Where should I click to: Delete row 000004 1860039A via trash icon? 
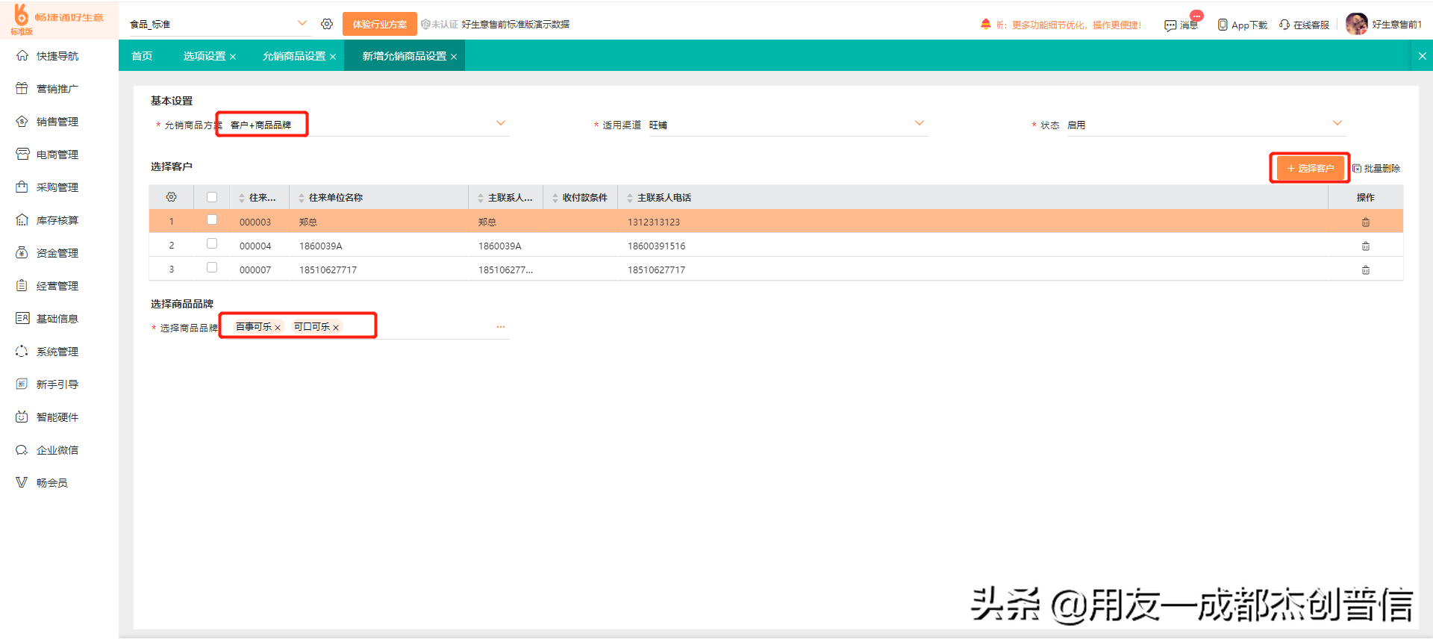pos(1366,246)
